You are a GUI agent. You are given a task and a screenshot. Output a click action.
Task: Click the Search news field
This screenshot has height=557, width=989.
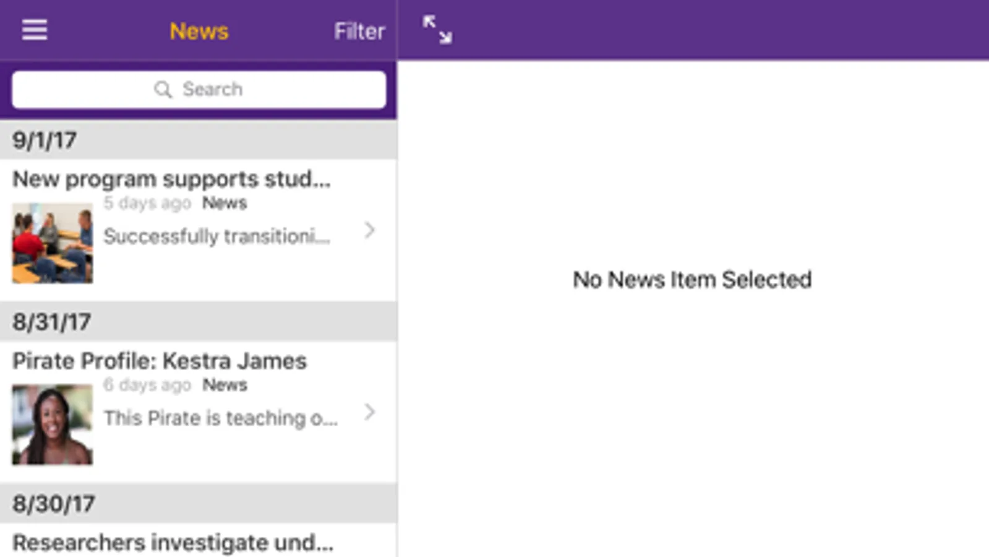pos(199,90)
